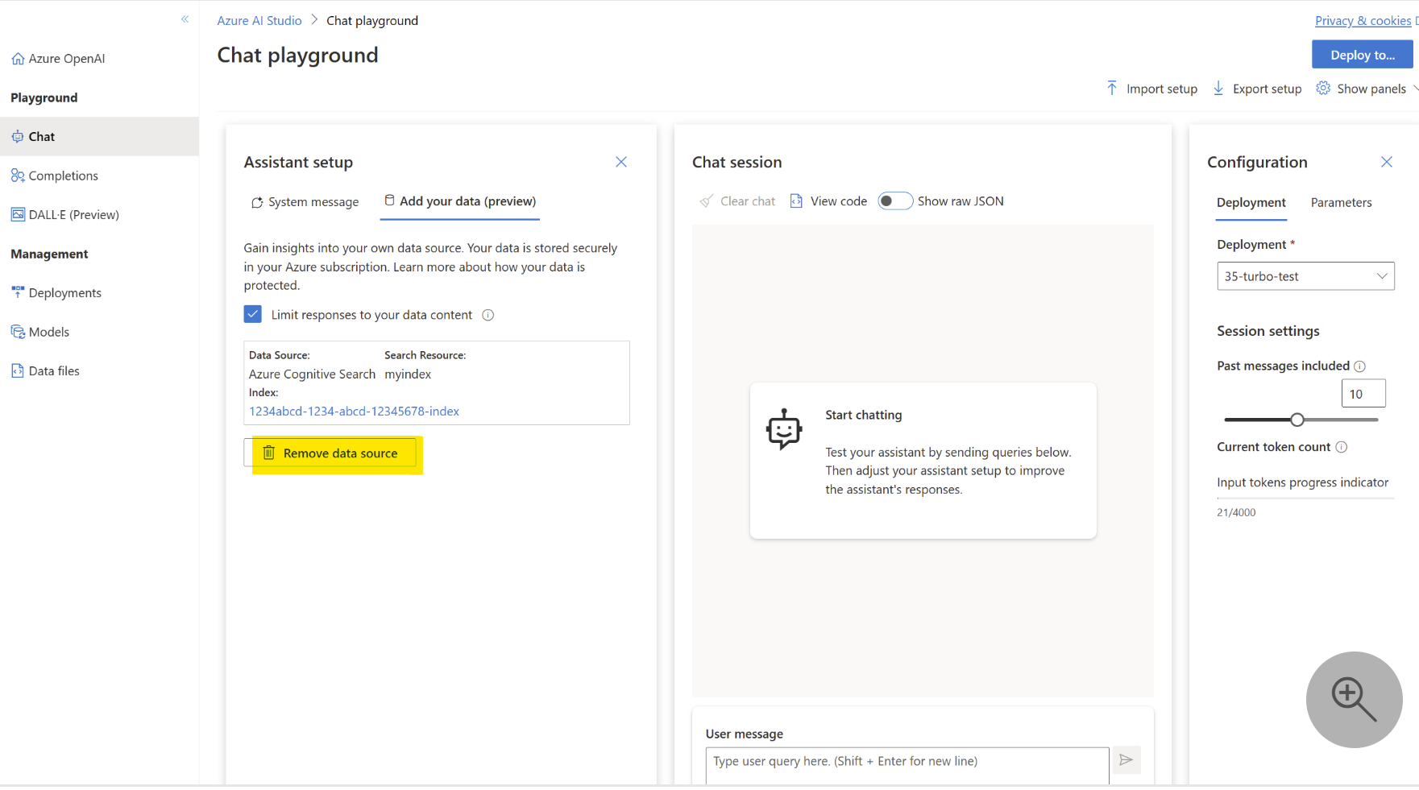This screenshot has height=790, width=1419.
Task: Expand Show panels dropdown
Action: [1367, 89]
